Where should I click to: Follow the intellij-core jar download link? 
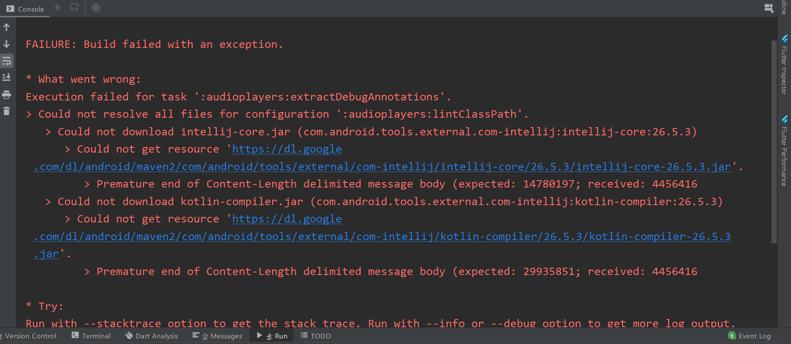click(287, 149)
